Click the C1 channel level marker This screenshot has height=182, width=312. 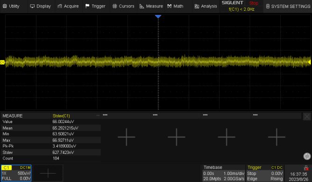click(2, 62)
